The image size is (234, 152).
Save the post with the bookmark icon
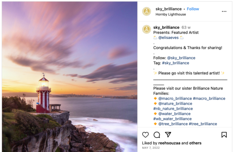pos(224,135)
